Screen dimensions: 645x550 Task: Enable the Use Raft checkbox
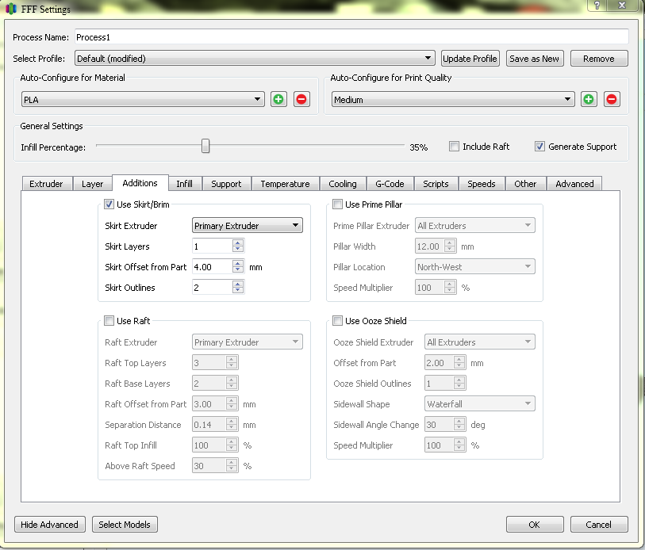109,321
